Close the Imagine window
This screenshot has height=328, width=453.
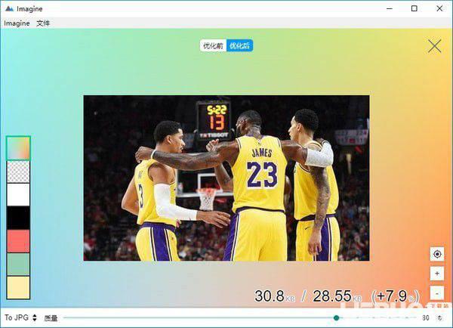pos(439,8)
